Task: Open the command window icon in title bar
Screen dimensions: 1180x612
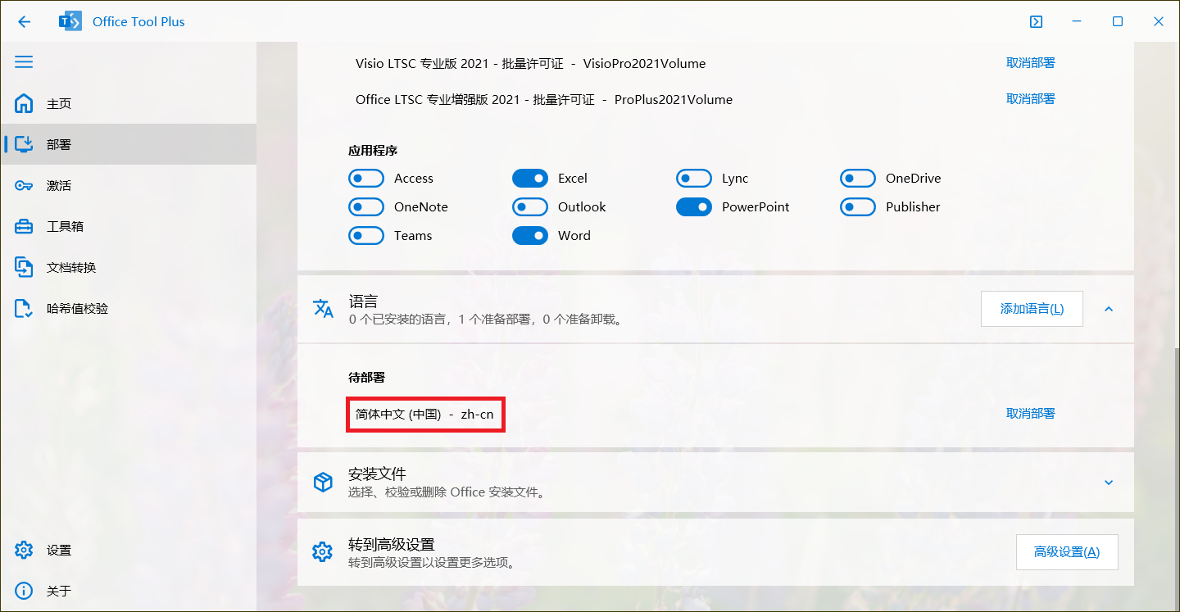Action: (1036, 22)
